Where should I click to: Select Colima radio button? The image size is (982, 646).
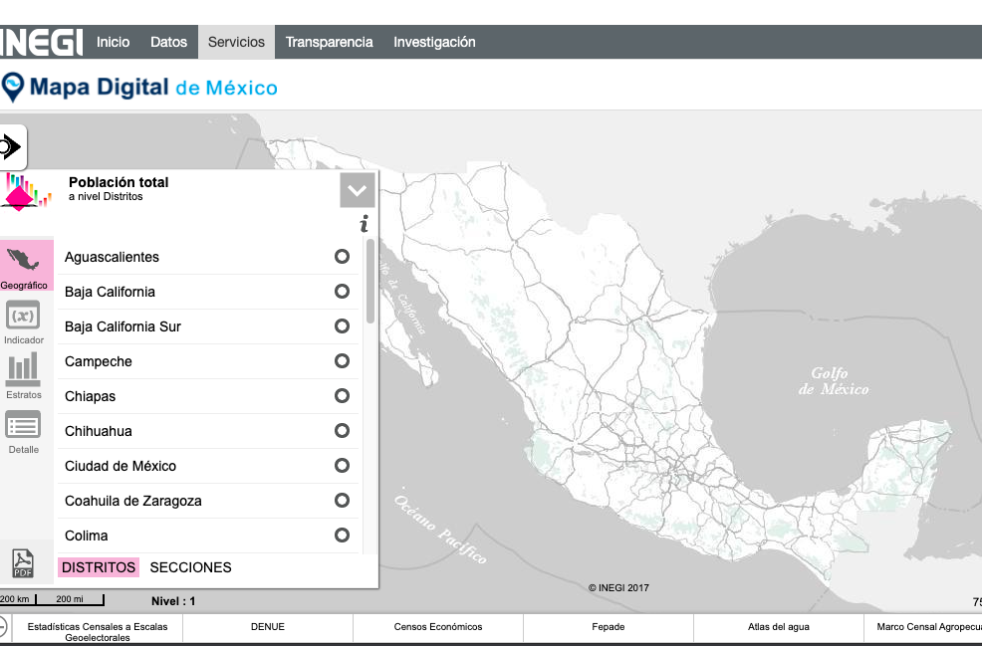pos(342,536)
